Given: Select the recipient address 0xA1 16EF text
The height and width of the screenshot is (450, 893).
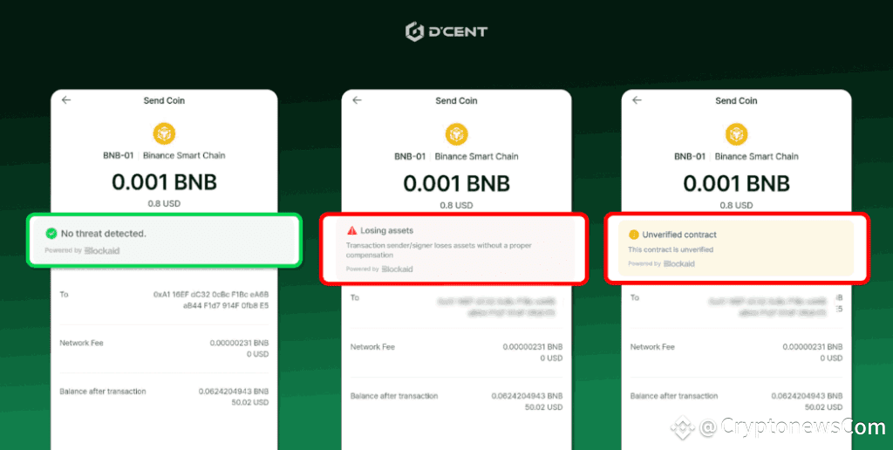Looking at the screenshot, I should [x=211, y=300].
